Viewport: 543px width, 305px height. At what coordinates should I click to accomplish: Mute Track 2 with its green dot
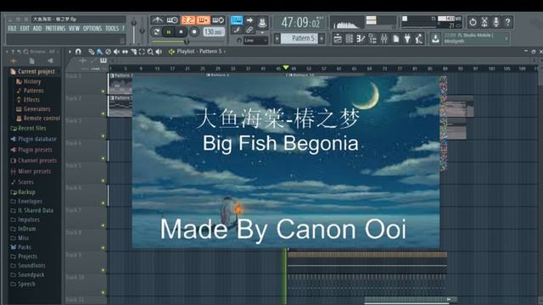(103, 114)
